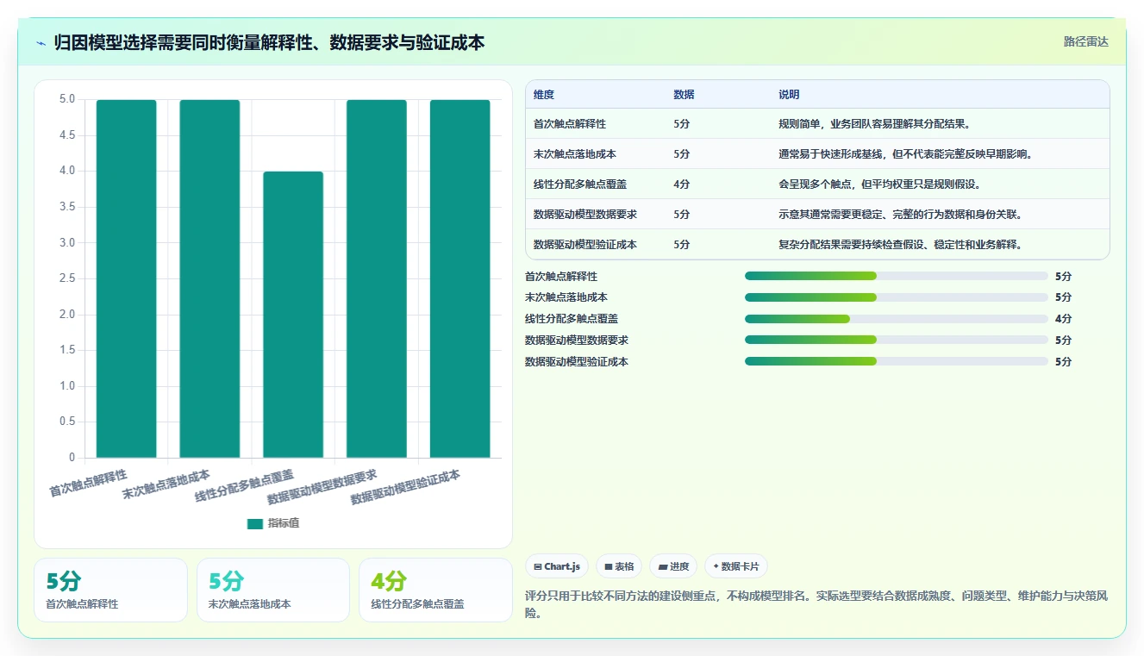
Task: Click the y-axis value 2.5
Action: [66, 278]
